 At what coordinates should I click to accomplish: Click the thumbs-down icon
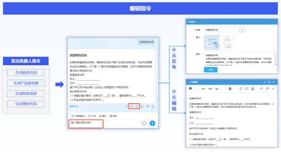[x=147, y=106]
